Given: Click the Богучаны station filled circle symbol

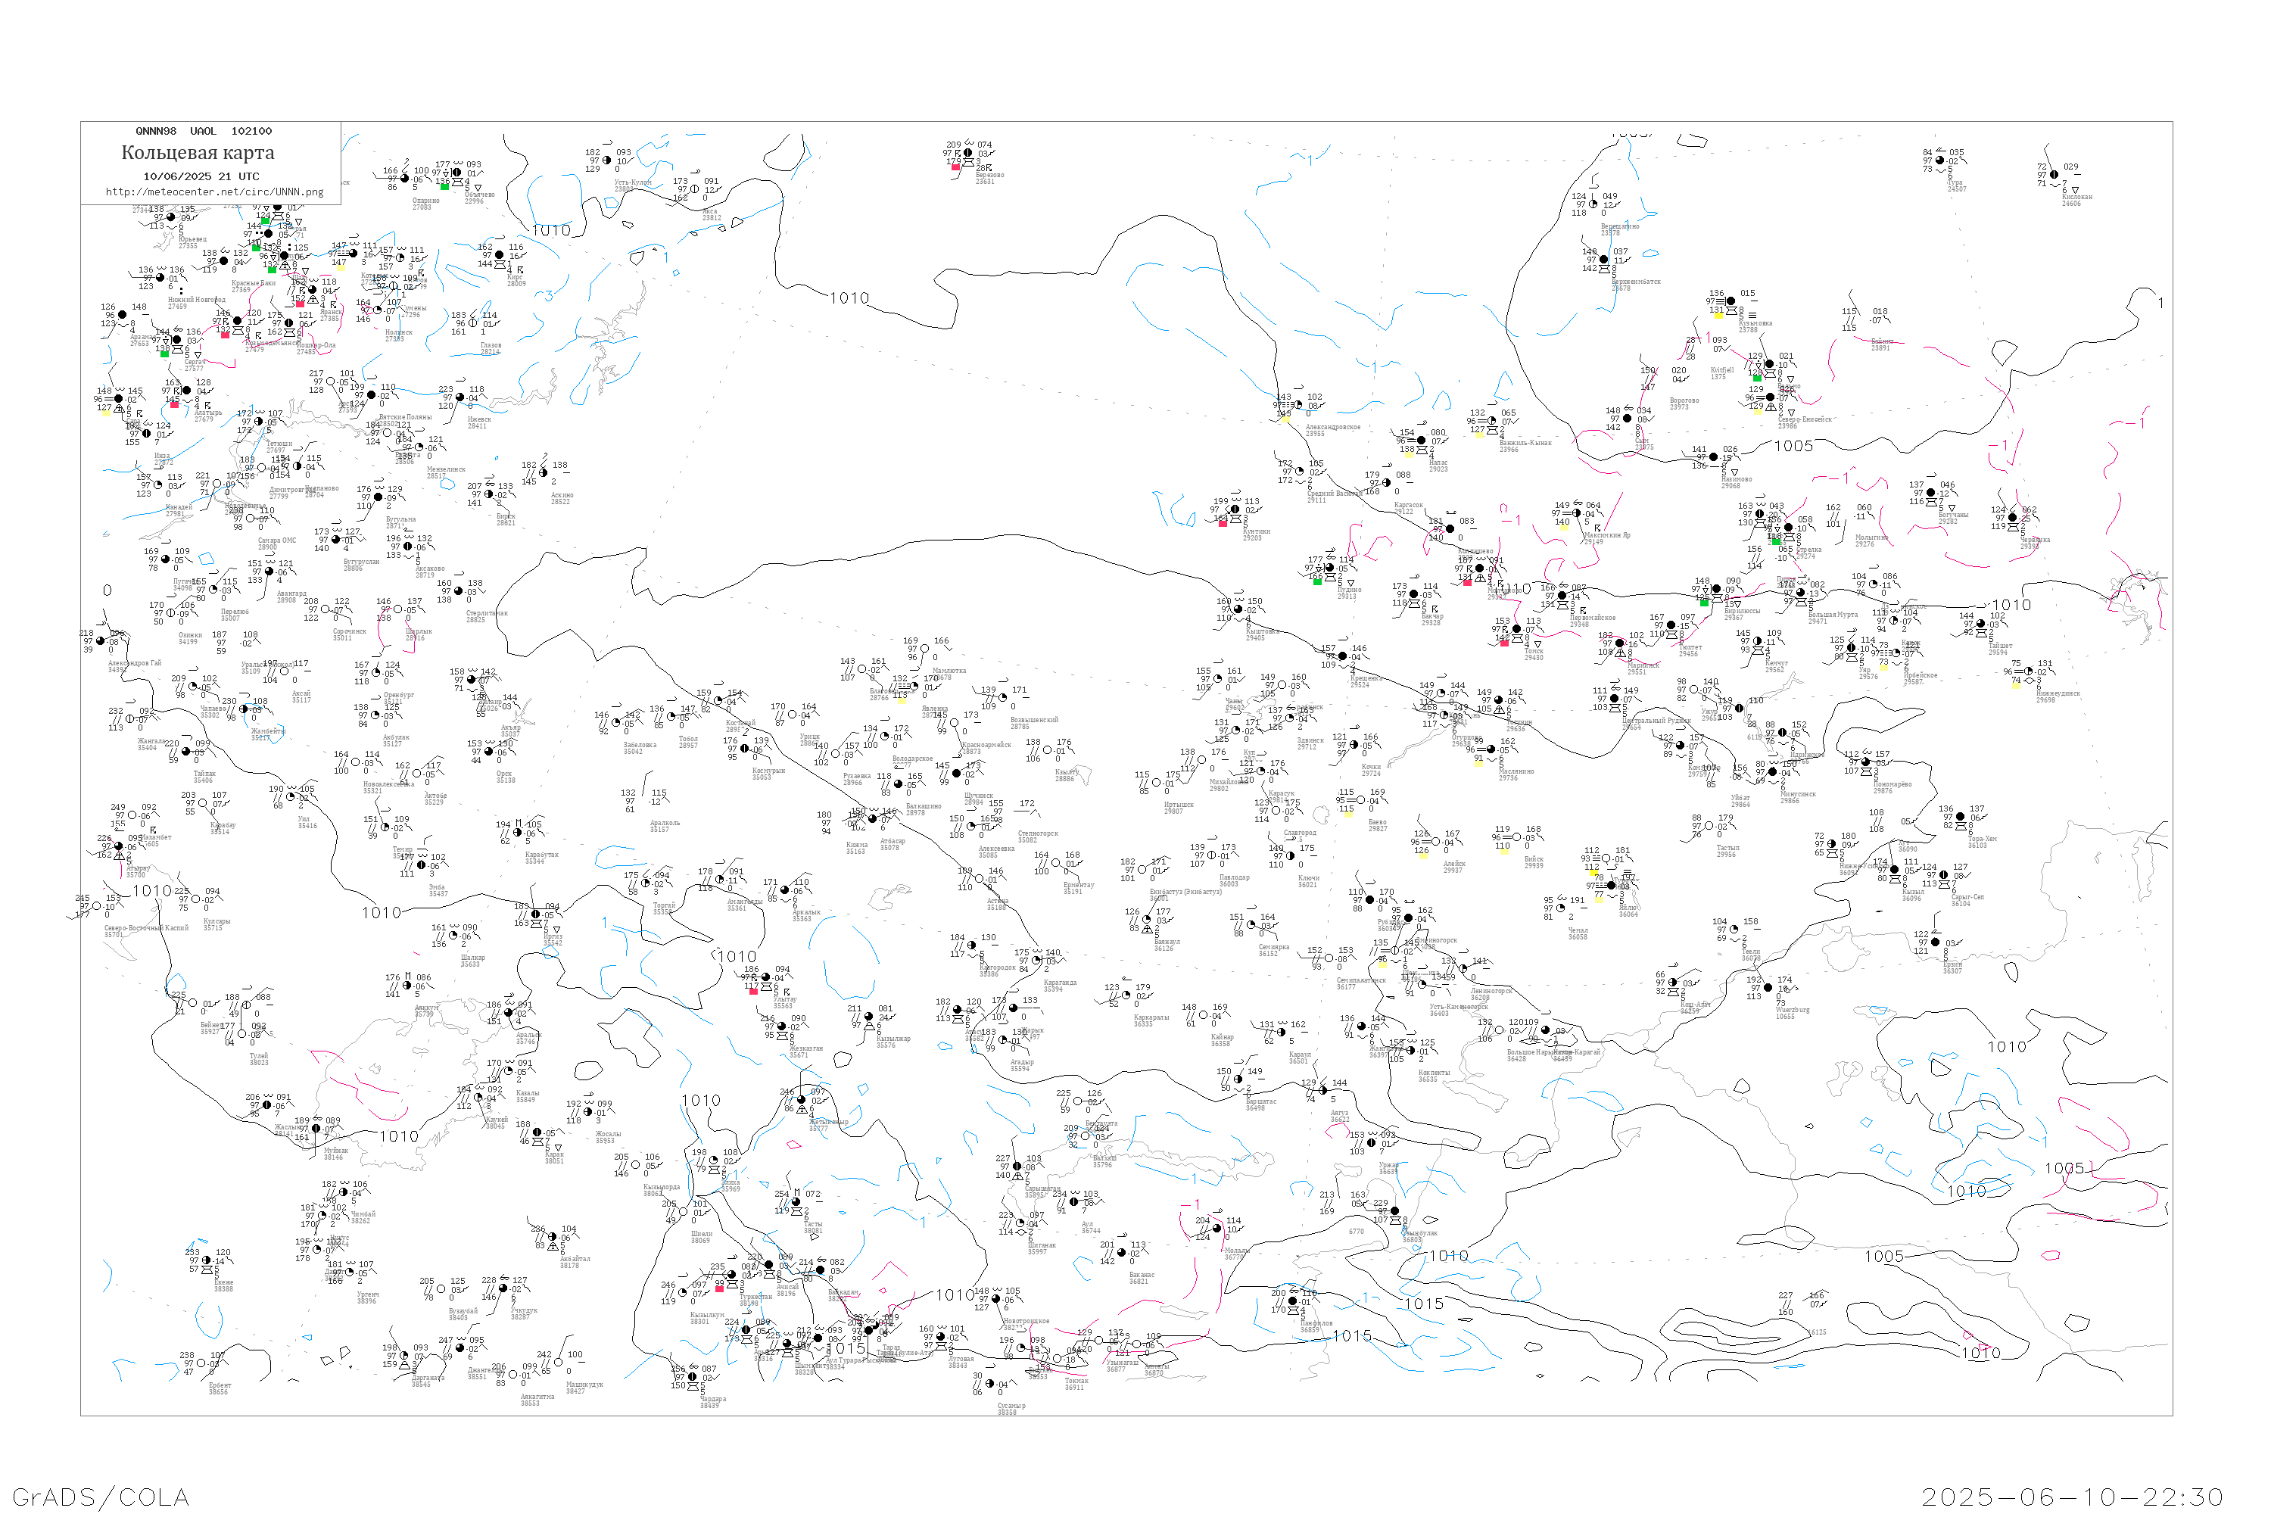Looking at the screenshot, I should coord(1931,494).
